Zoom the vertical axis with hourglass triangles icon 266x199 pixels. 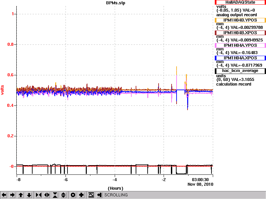tap(55, 195)
